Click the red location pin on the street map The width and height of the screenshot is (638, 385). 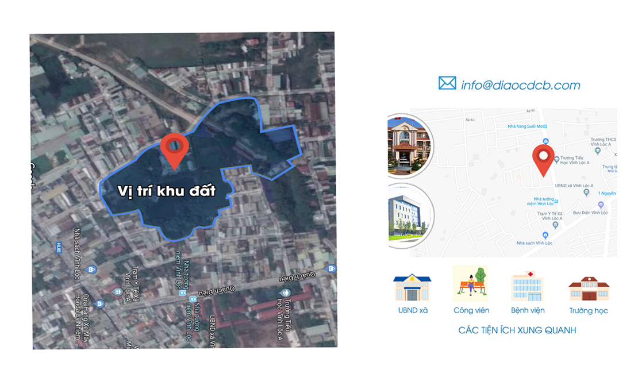[543, 160]
